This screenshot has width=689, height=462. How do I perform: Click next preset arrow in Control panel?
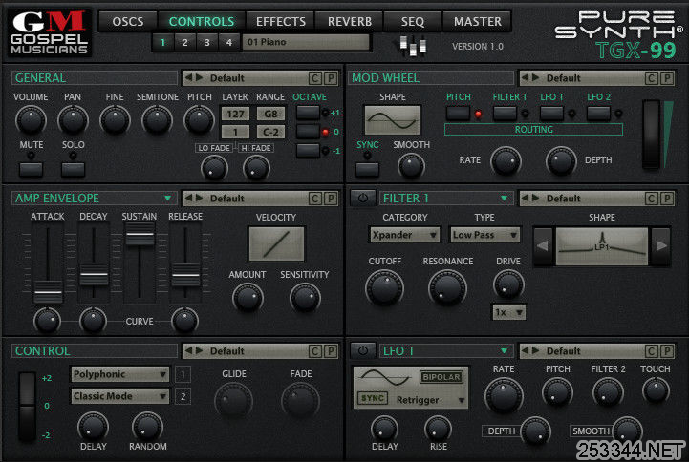[x=199, y=350]
